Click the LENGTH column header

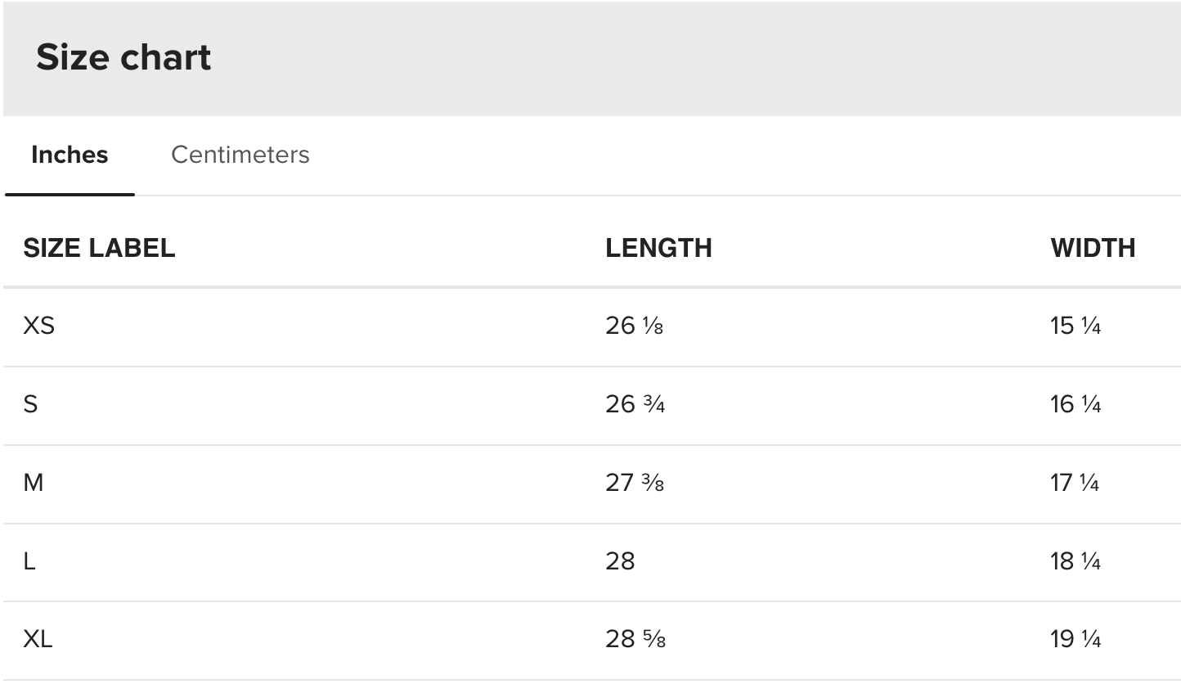pos(658,248)
